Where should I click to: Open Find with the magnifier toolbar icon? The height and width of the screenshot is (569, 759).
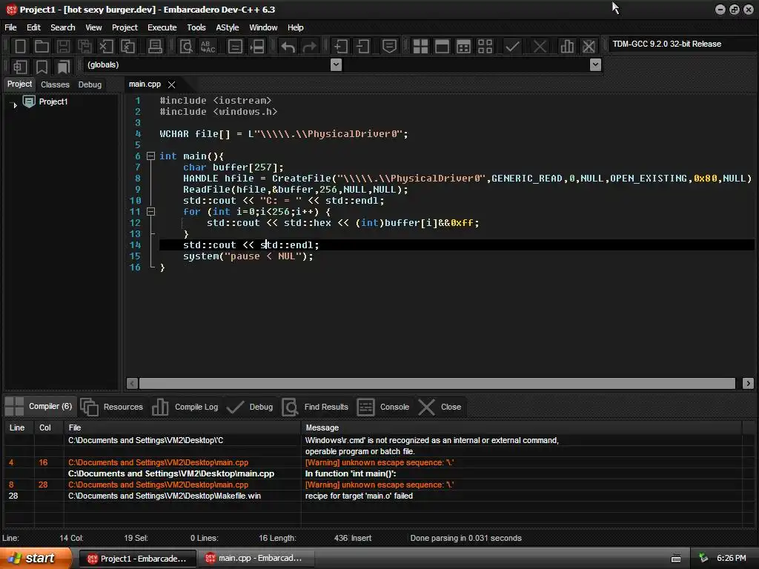pyautogui.click(x=186, y=47)
